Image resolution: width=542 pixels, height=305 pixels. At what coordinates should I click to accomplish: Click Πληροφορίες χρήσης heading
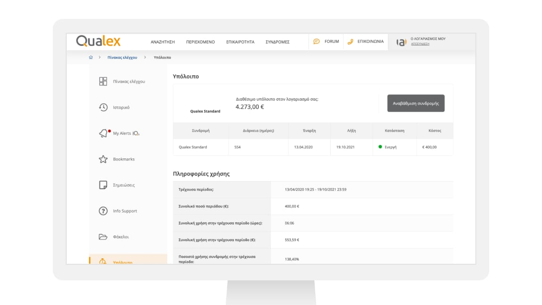pos(201,173)
